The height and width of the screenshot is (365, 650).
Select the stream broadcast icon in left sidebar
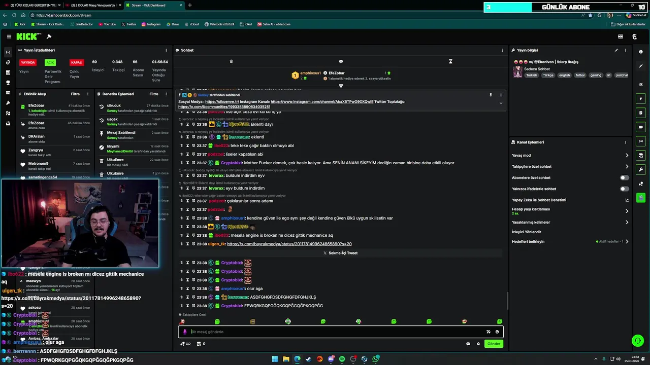8,52
